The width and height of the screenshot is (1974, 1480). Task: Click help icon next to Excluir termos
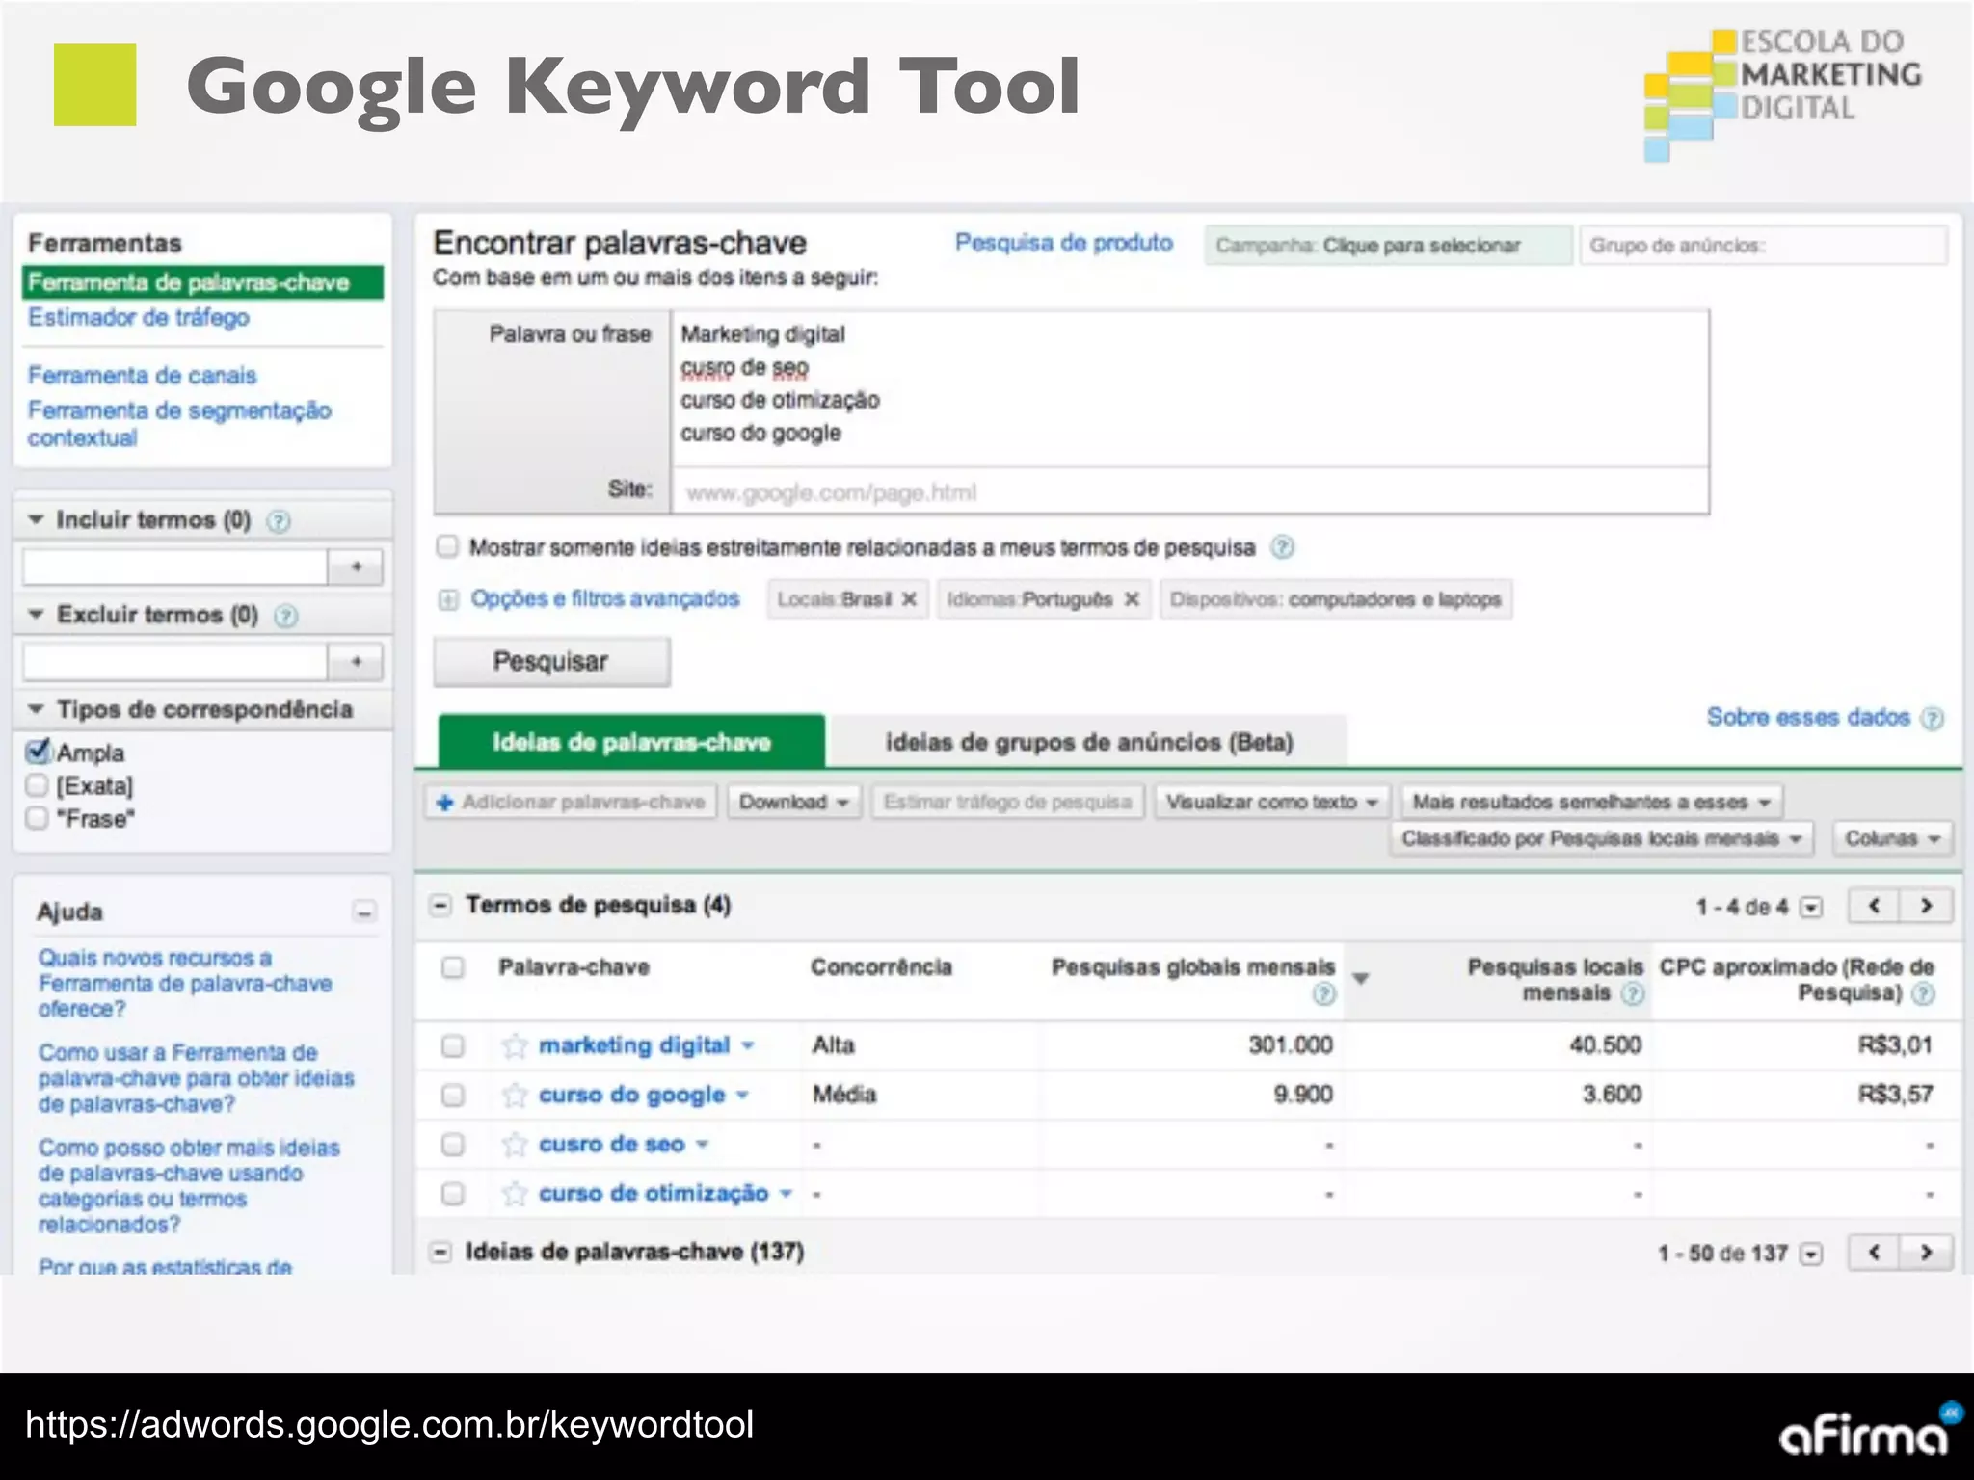[x=285, y=616]
